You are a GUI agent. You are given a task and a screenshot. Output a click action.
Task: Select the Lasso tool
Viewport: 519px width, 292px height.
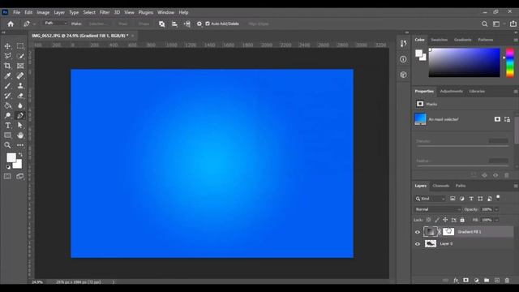tap(7, 56)
